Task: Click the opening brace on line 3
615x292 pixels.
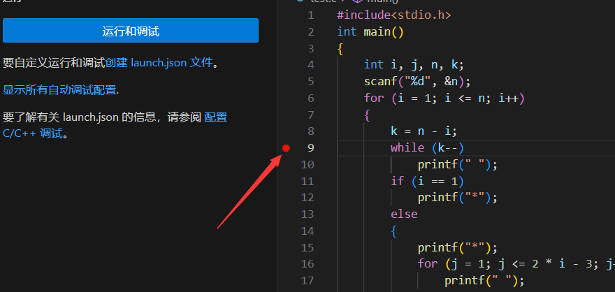Action: 340,49
